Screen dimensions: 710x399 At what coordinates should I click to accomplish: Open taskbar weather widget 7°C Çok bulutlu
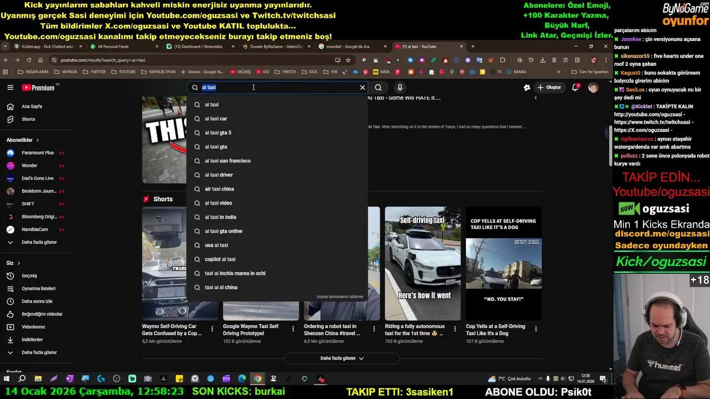click(x=510, y=379)
